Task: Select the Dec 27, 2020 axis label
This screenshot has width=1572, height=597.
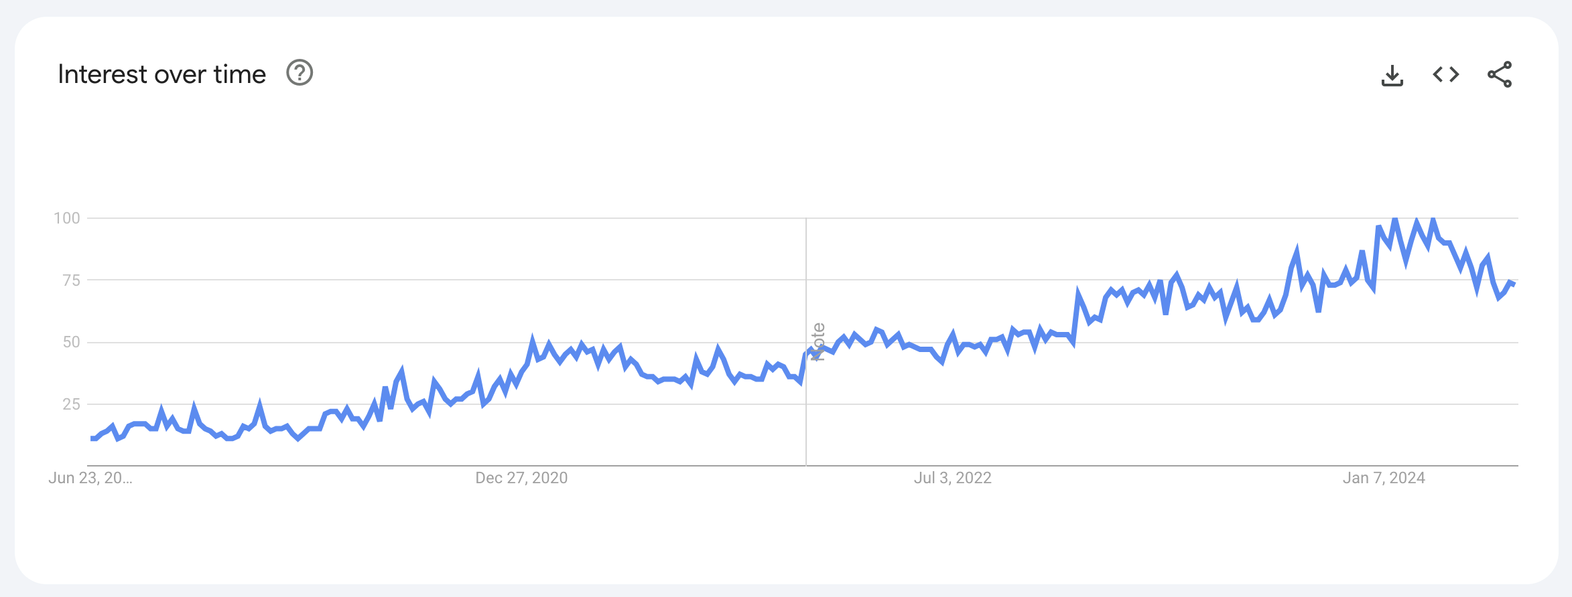Action: [x=521, y=478]
